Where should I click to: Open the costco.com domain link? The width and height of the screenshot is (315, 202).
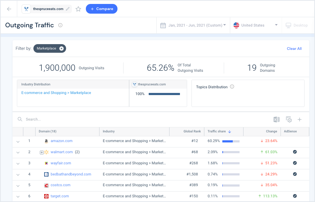[x=60, y=185]
